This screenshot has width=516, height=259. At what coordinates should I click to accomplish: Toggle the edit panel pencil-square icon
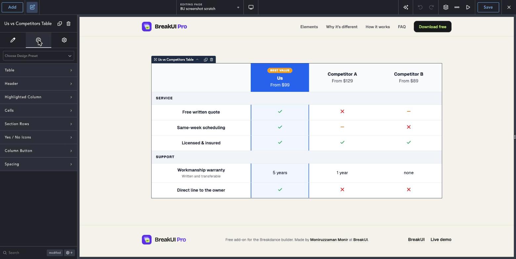tap(32, 7)
